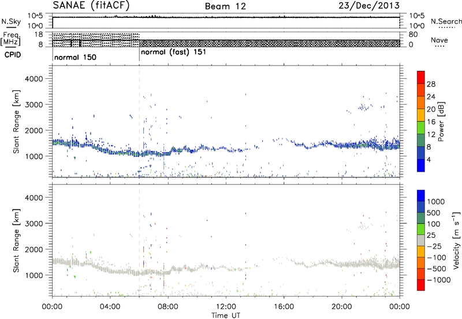Click the '12:00' time axis tick label
The width and height of the screenshot is (462, 319).
226,307
